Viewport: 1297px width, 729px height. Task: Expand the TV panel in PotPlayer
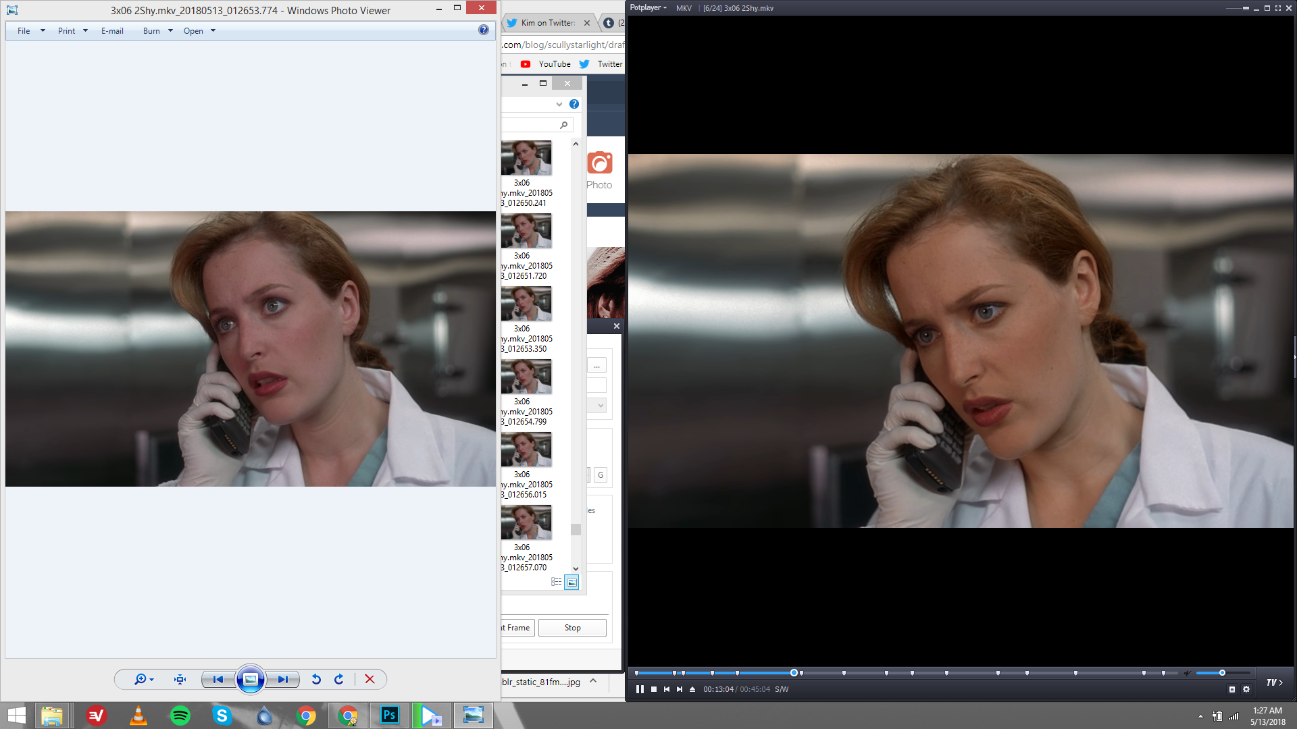click(1274, 682)
